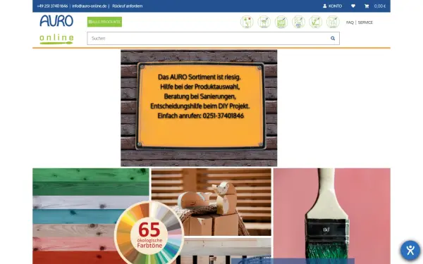This screenshot has width=423, height=264.
Task: Open the accessibility widget button
Action: coord(410,250)
